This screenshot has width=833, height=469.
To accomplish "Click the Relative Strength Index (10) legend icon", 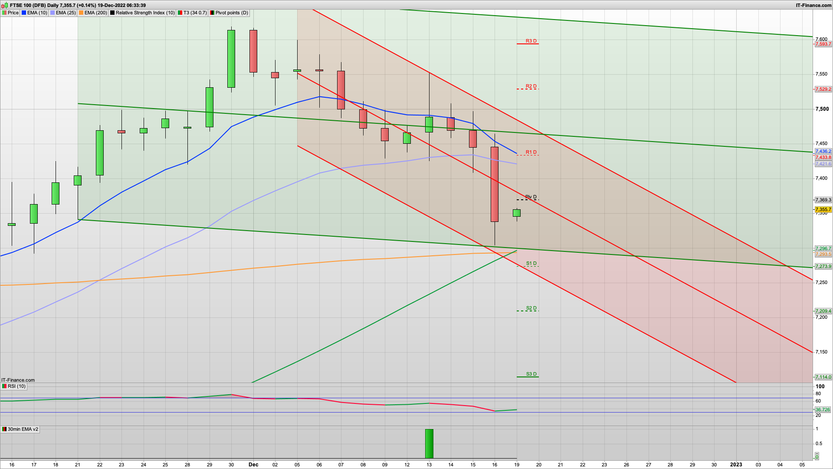I will (x=112, y=13).
